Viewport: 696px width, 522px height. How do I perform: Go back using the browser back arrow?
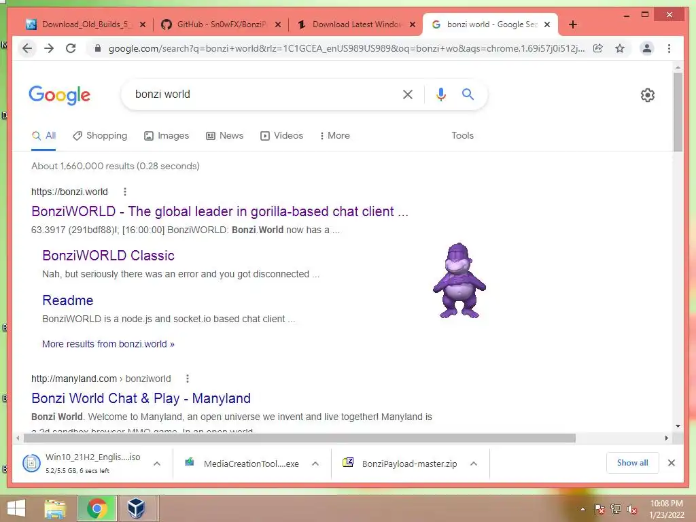[27, 48]
